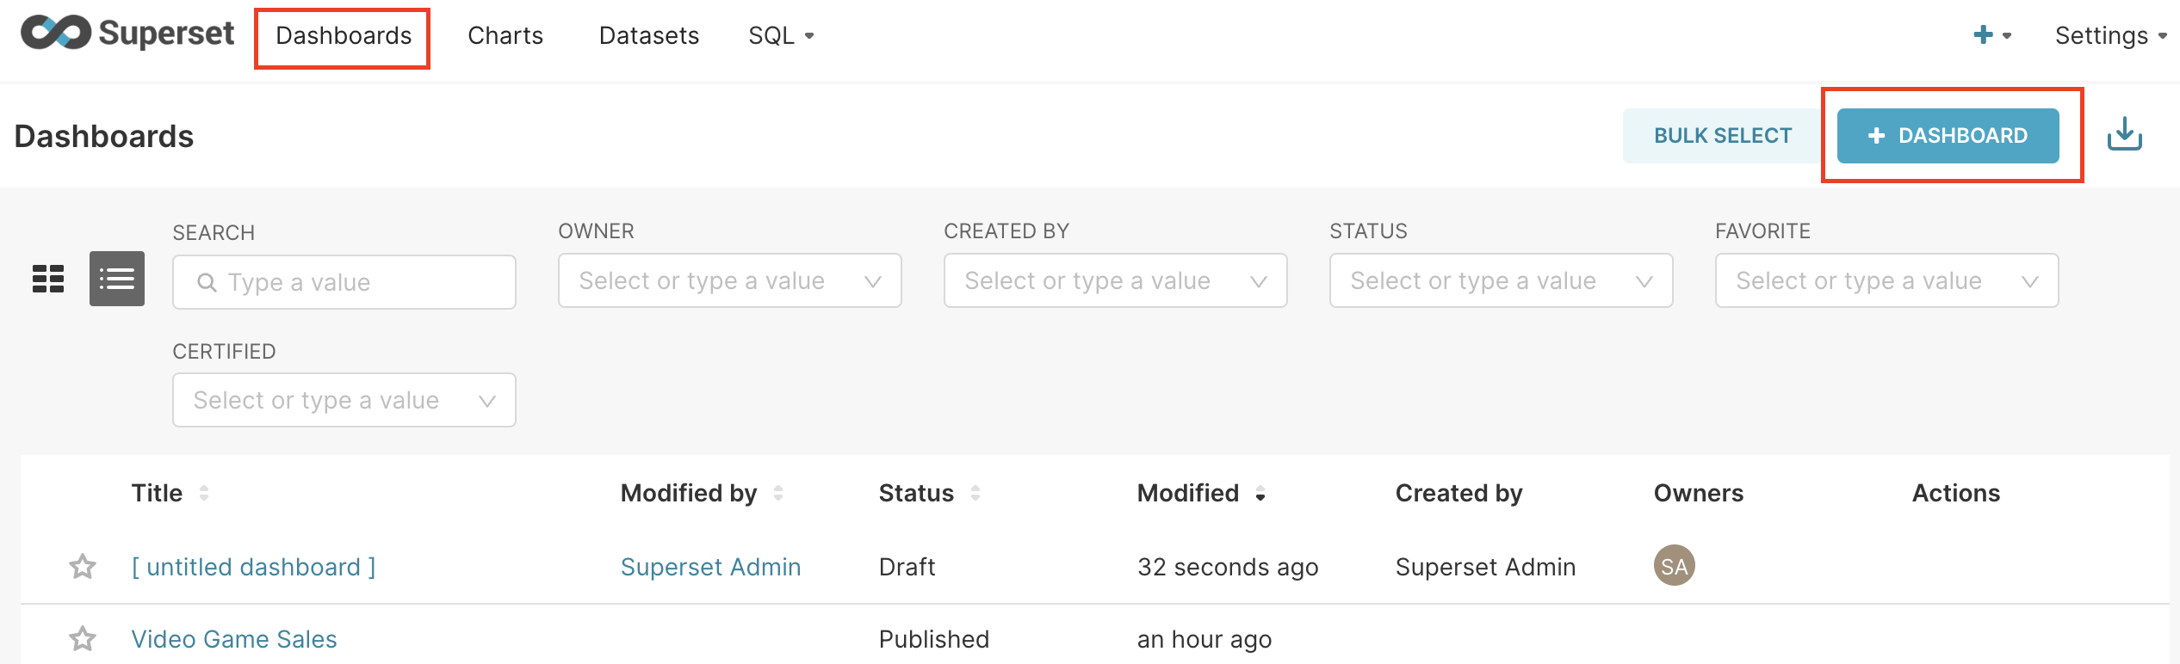This screenshot has width=2180, height=664.
Task: Click the import dashboards download icon
Action: 2124,135
